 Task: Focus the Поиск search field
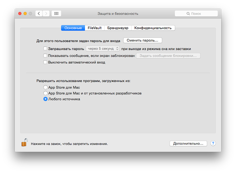(x=196, y=14)
